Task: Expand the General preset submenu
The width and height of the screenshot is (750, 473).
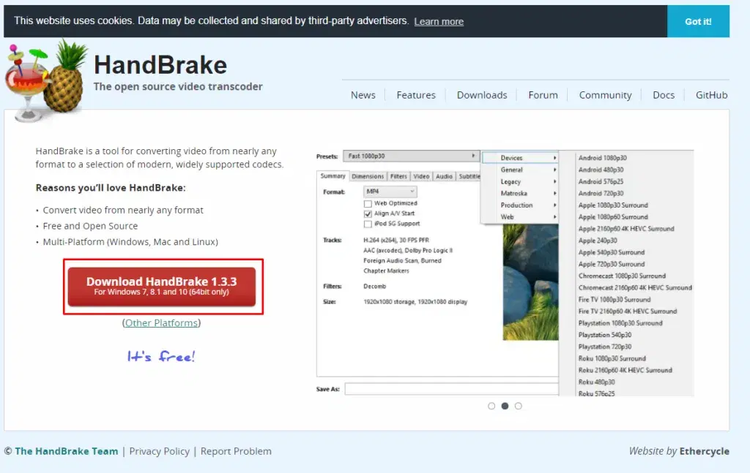Action: click(520, 170)
